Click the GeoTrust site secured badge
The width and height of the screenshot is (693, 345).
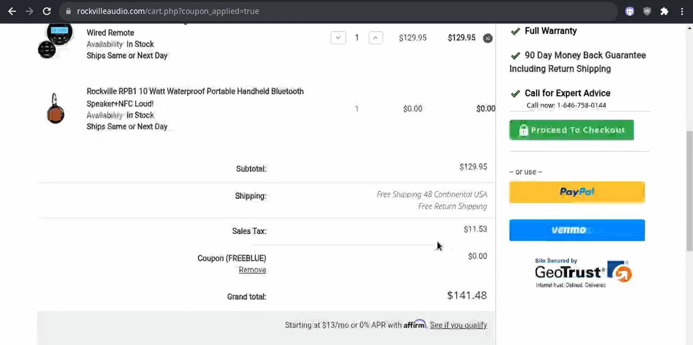click(x=583, y=273)
